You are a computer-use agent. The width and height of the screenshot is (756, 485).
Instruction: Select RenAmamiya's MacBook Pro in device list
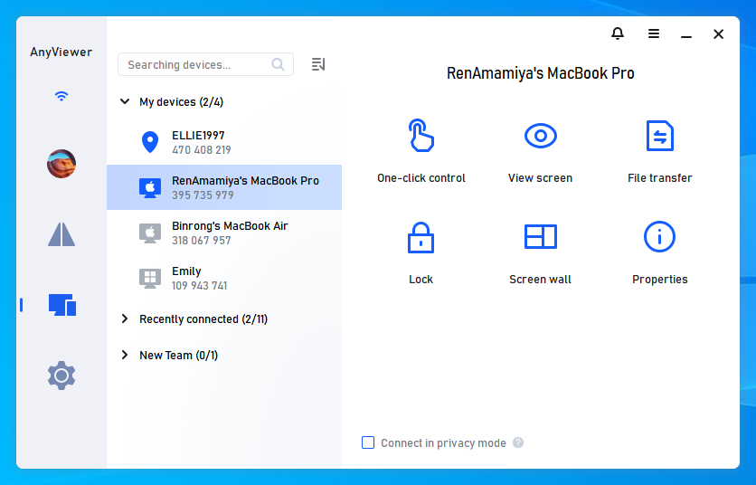[x=224, y=187]
